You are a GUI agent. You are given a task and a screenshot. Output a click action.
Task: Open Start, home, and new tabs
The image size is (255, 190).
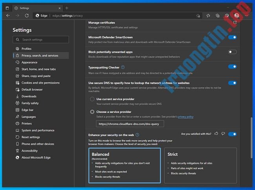point(41,69)
